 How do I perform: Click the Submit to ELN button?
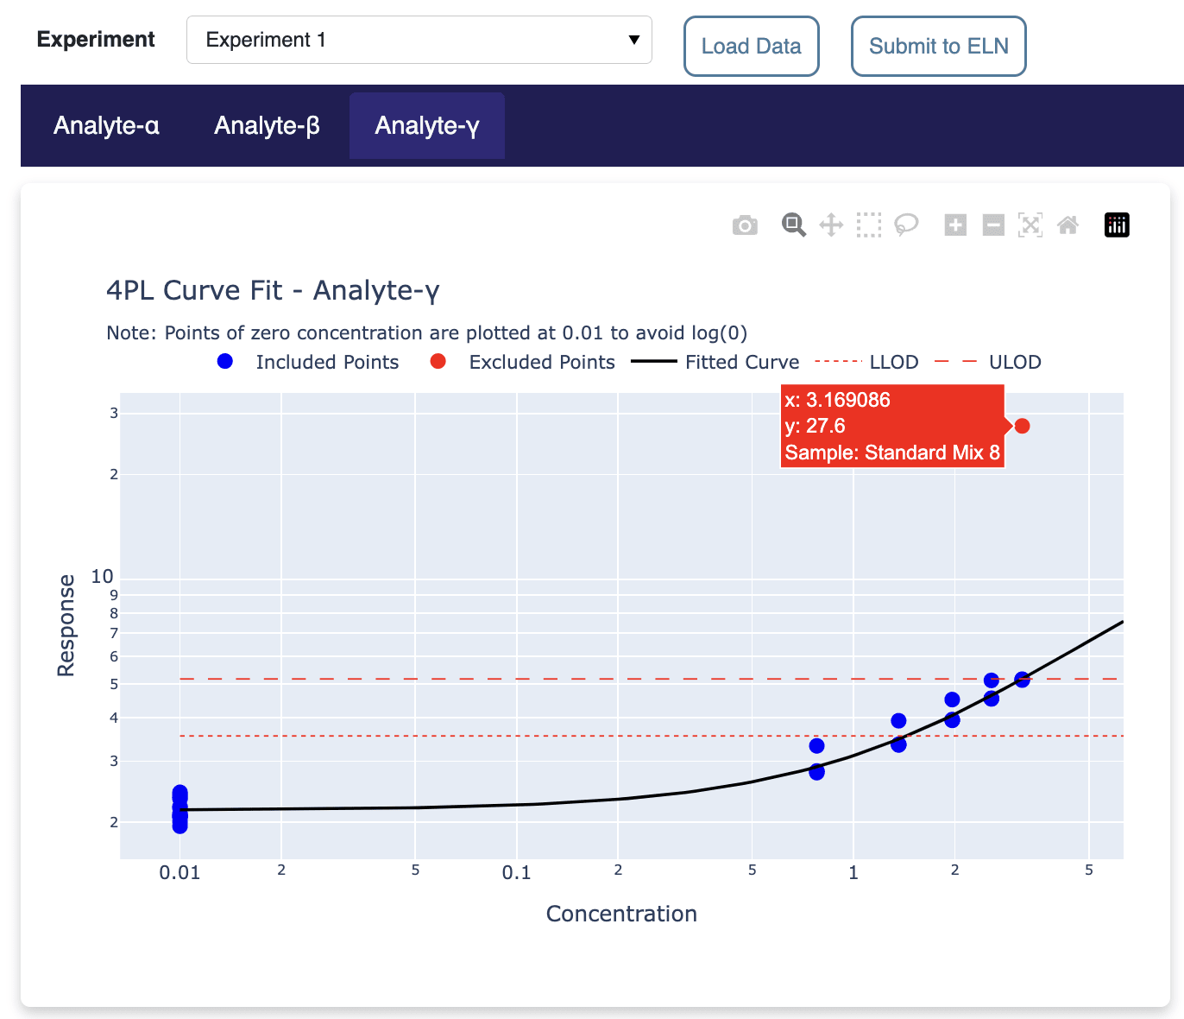pyautogui.click(x=938, y=47)
